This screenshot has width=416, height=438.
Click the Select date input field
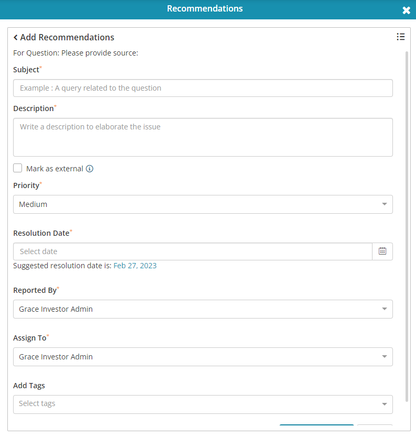click(193, 251)
